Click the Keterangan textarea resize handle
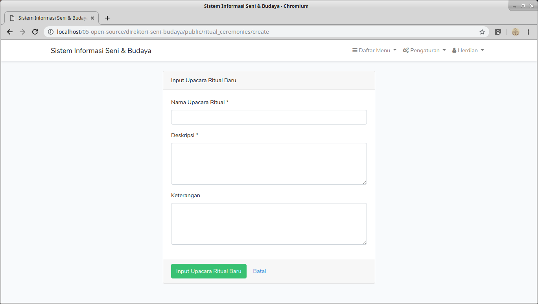This screenshot has height=304, width=538. click(x=365, y=242)
